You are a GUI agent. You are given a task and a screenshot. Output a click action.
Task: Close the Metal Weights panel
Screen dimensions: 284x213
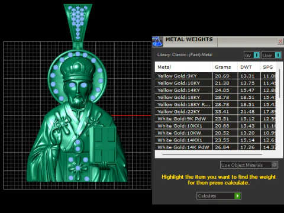coord(280,41)
